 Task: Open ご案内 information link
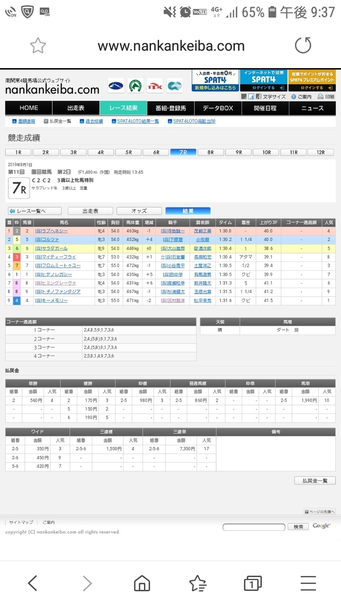click(301, 96)
